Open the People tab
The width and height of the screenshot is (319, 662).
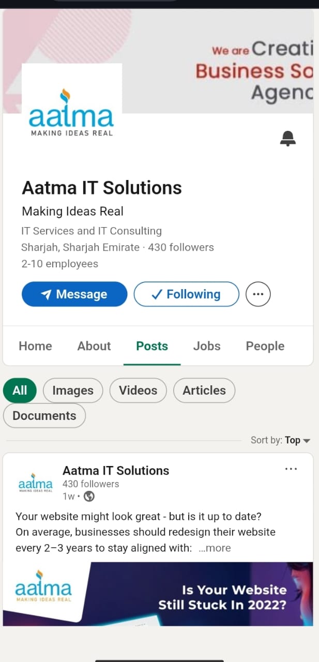(x=265, y=346)
